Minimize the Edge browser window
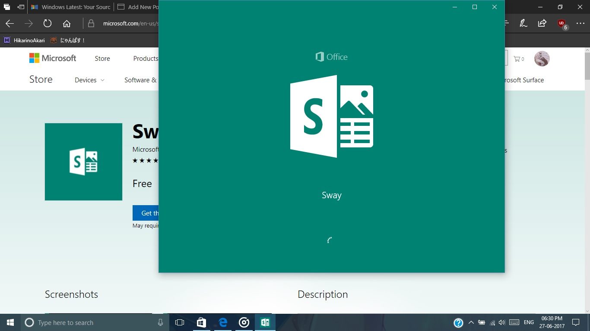This screenshot has height=331, width=590. pos(540,7)
